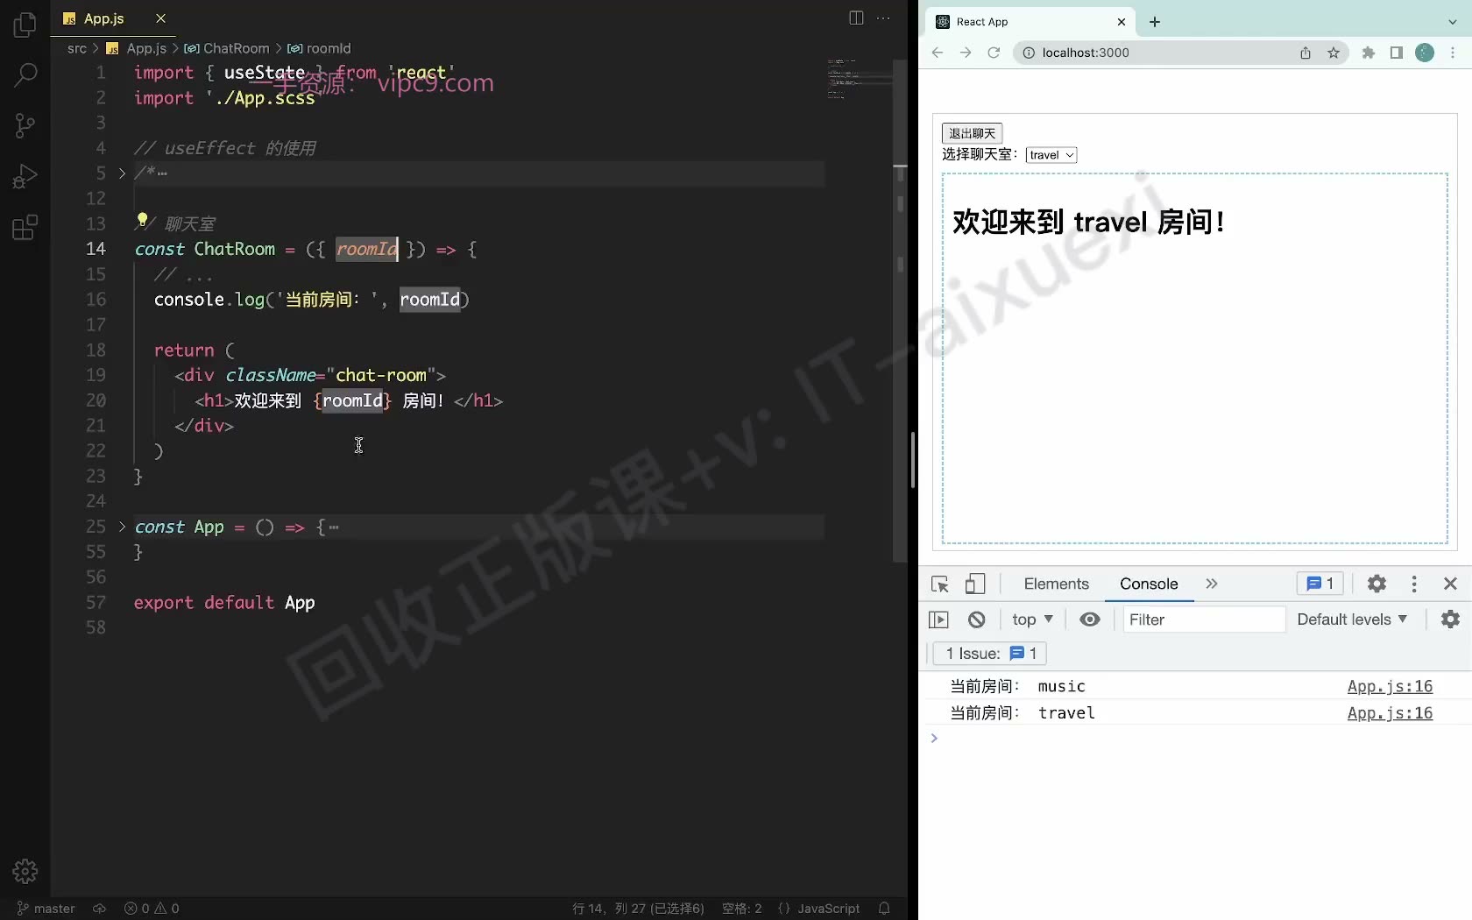The image size is (1472, 920).
Task: Go back in the browser
Action: click(938, 53)
